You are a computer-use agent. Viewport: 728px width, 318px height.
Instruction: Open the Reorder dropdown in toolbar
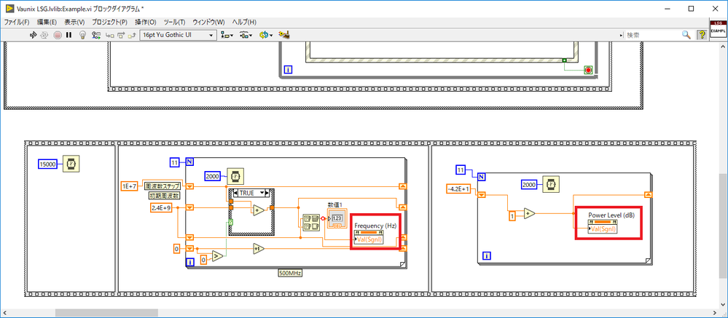coord(265,35)
